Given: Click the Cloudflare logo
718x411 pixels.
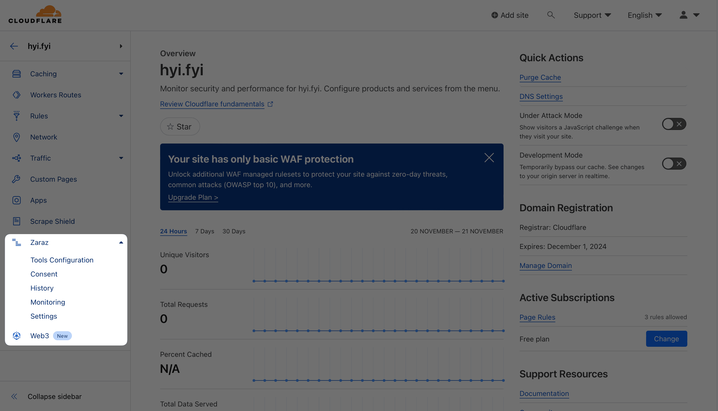Looking at the screenshot, I should coord(35,14).
